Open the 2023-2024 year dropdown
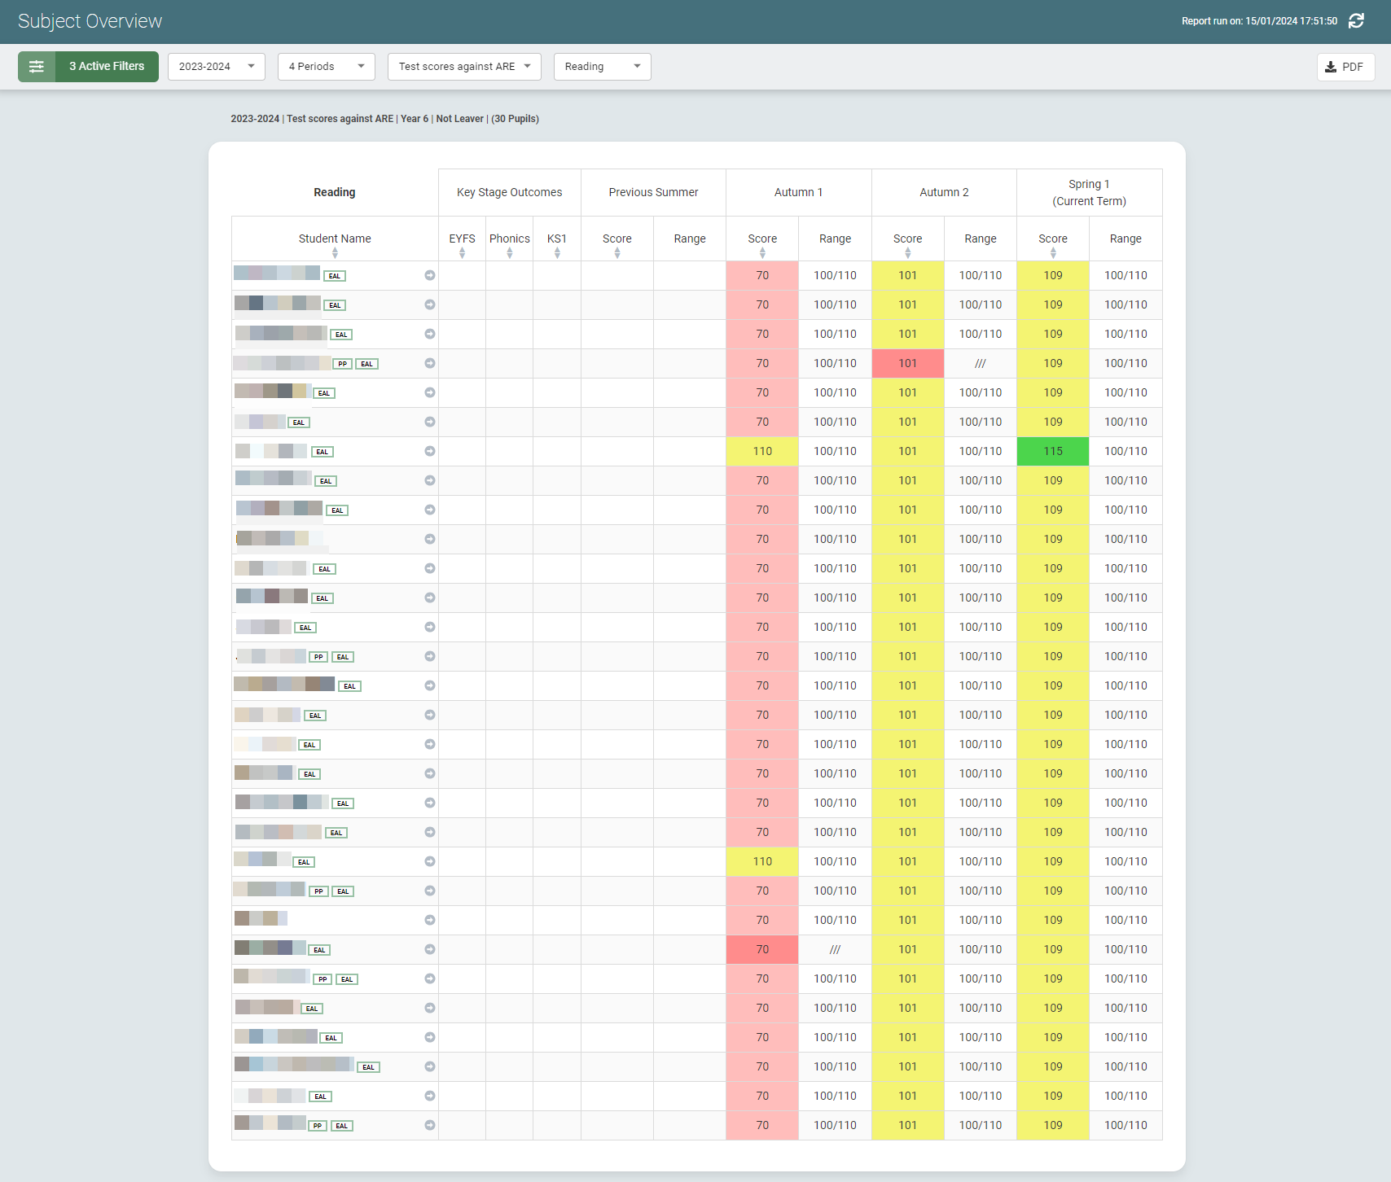 click(217, 67)
